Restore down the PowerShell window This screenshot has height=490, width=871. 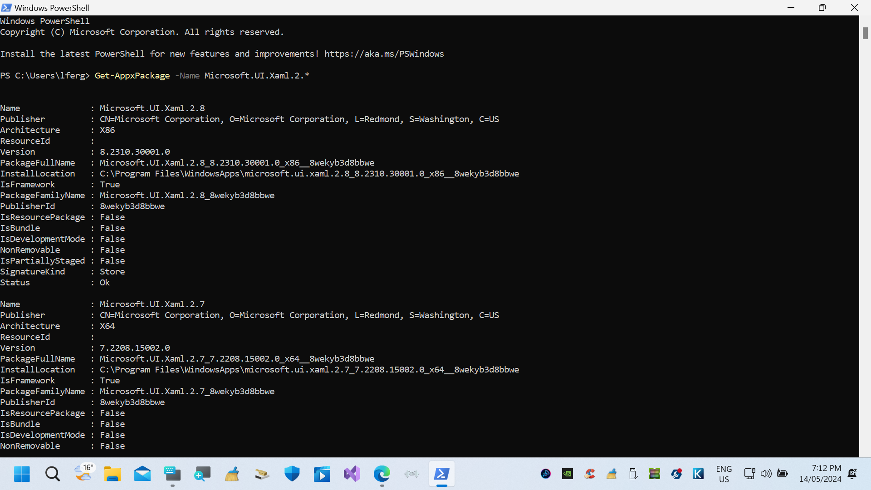click(822, 7)
